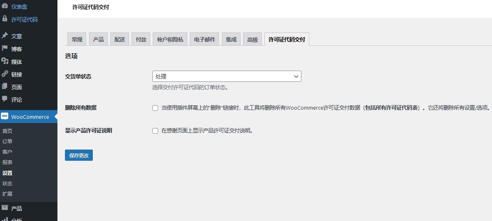Viewport: 492px width, 221px height.
Task: Click the 保存更改 button
Action: 79,155
